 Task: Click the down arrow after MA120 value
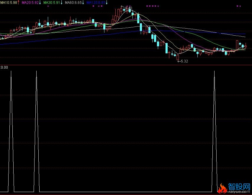[106, 2]
